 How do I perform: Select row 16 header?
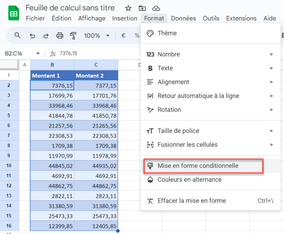[9, 226]
